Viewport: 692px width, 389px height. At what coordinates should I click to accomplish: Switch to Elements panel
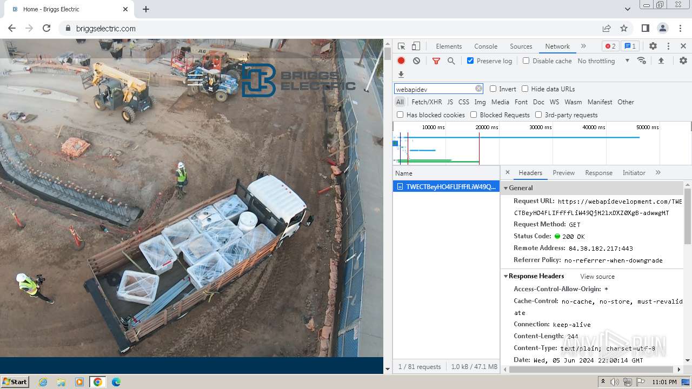pos(449,46)
